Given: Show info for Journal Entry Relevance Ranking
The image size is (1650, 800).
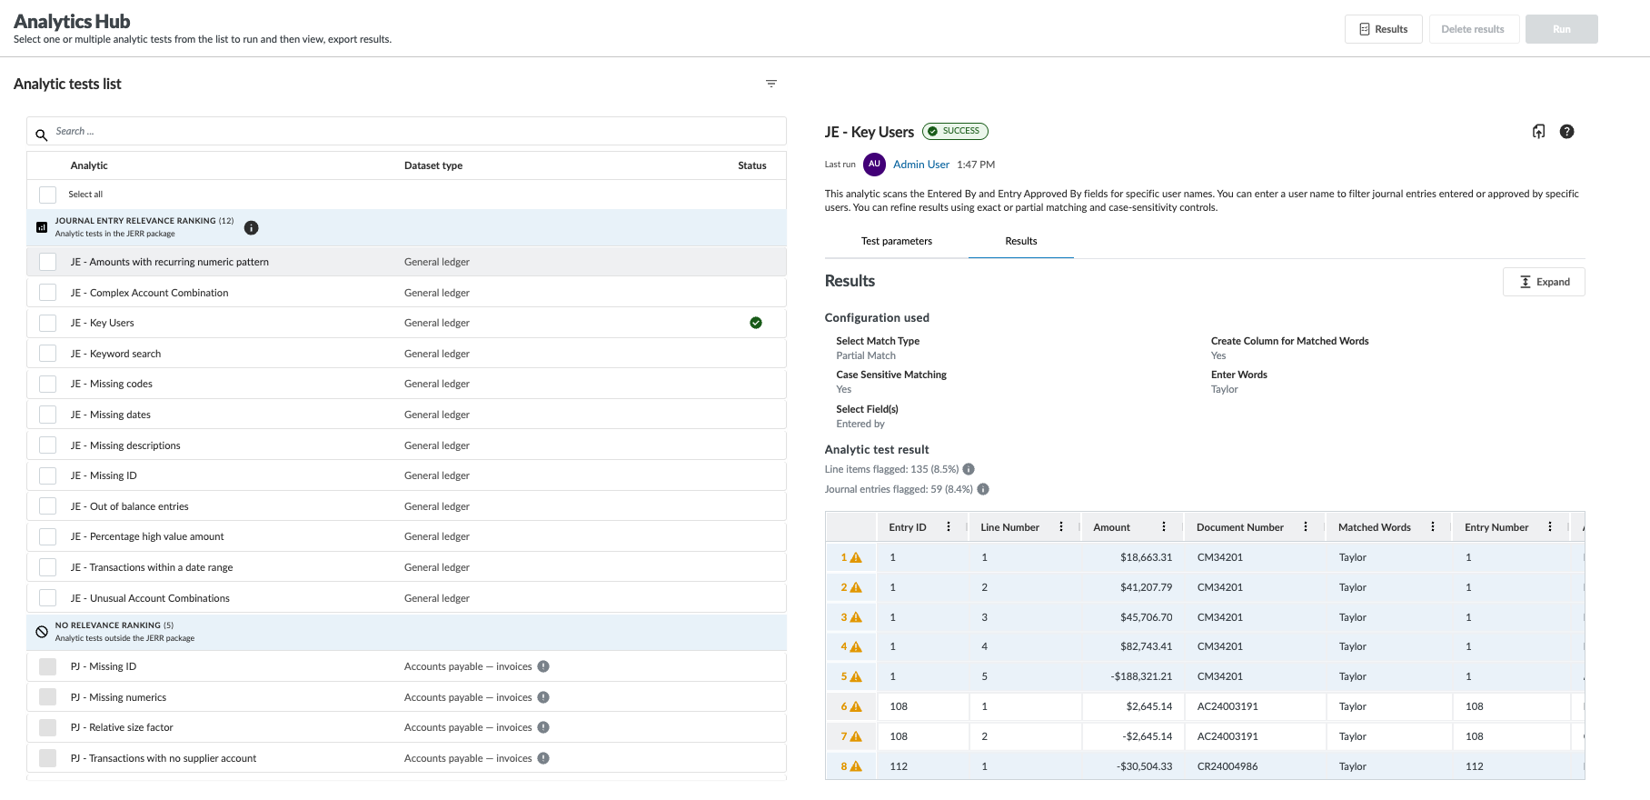Looking at the screenshot, I should click(x=252, y=227).
